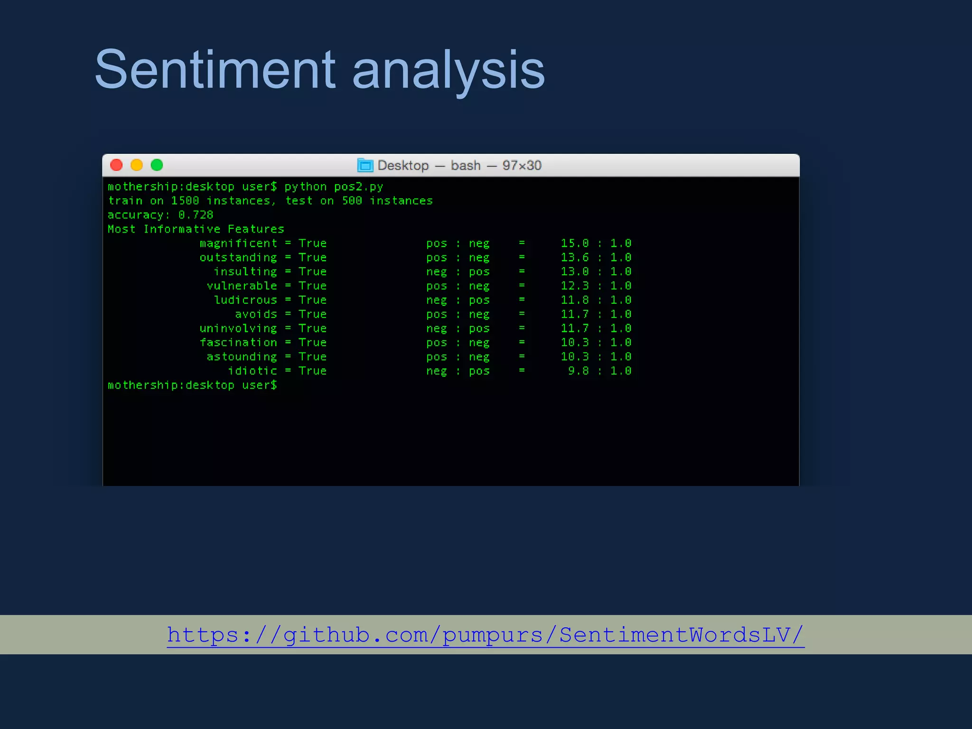Click the 'insulting = True' feature row
This screenshot has width=972, height=729.
pos(270,272)
